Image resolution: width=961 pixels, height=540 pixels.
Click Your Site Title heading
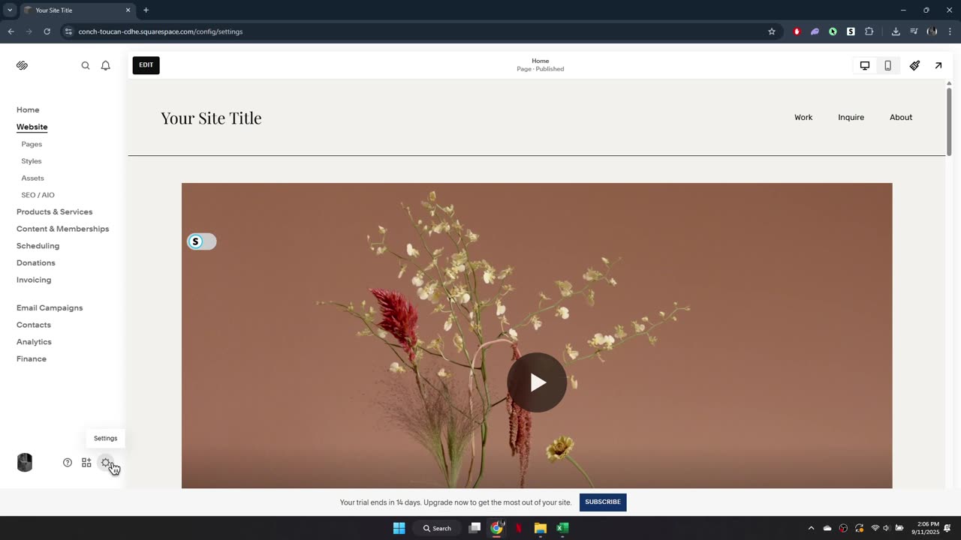[x=211, y=118]
